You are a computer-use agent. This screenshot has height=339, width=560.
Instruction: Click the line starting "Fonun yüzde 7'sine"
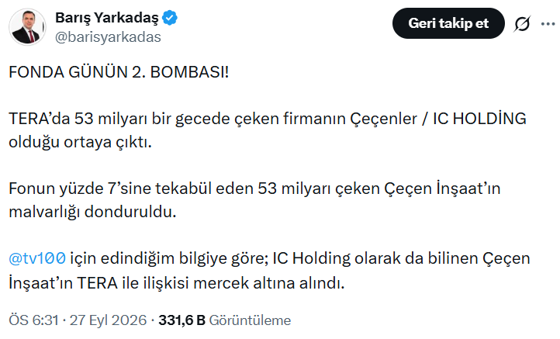tap(254, 189)
